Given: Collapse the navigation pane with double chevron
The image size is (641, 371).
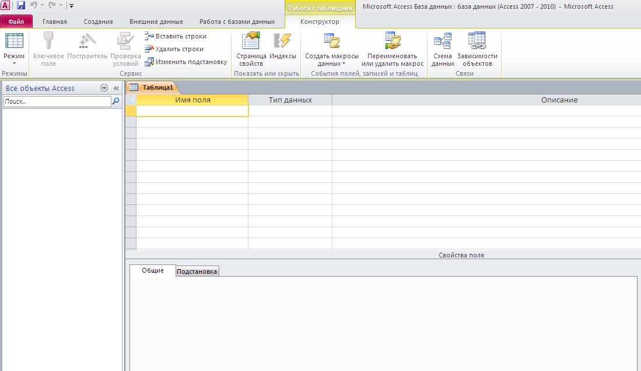Looking at the screenshot, I should [x=116, y=88].
